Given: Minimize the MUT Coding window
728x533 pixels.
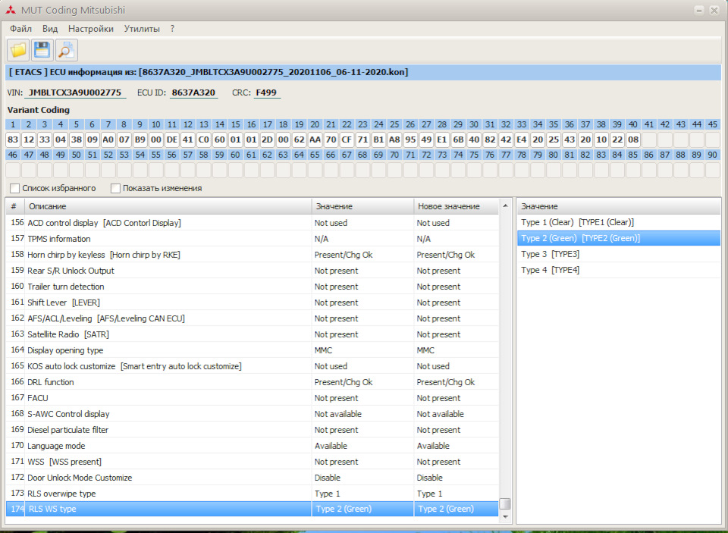Looking at the screenshot, I should point(699,10).
